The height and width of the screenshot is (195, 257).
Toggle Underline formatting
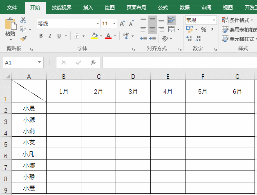click(x=59, y=36)
